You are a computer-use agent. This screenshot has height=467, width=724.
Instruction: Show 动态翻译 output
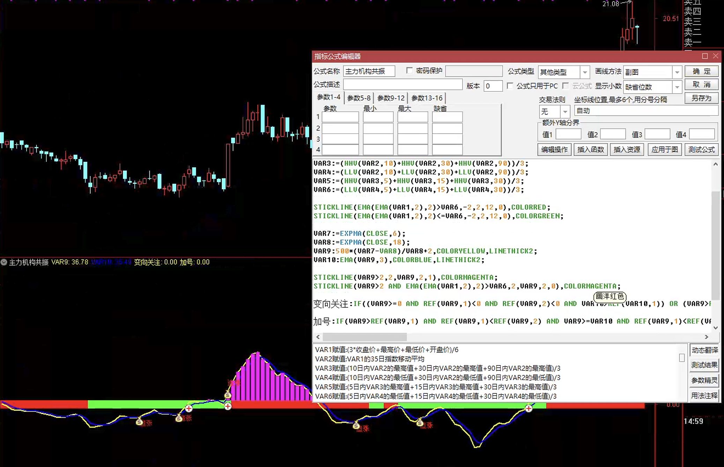(704, 350)
